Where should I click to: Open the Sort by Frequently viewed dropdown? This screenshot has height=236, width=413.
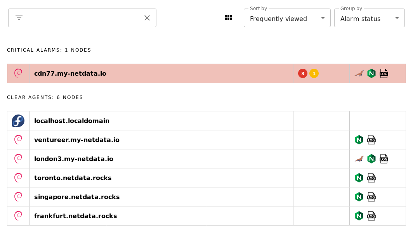click(287, 18)
